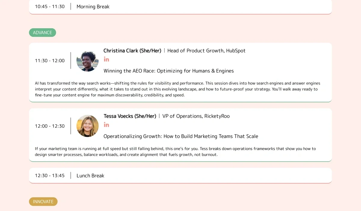Click Tessa Voecks' speaker photo
This screenshot has width=361, height=211.
[87, 126]
